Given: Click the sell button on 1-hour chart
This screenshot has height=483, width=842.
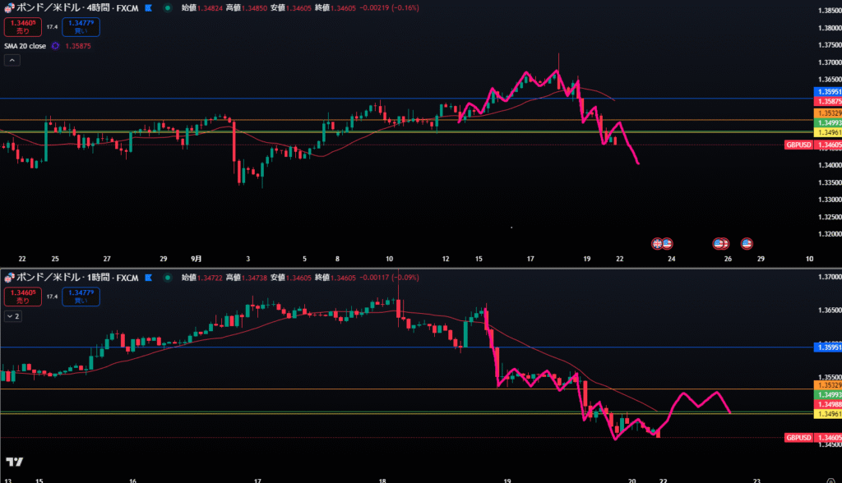Looking at the screenshot, I should point(19,297).
